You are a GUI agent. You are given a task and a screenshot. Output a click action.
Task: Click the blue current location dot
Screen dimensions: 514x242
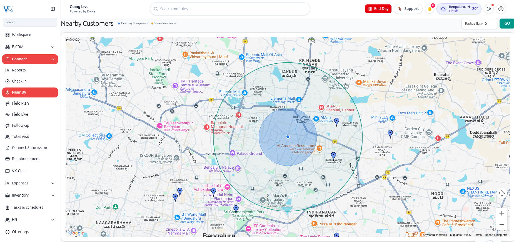click(288, 137)
